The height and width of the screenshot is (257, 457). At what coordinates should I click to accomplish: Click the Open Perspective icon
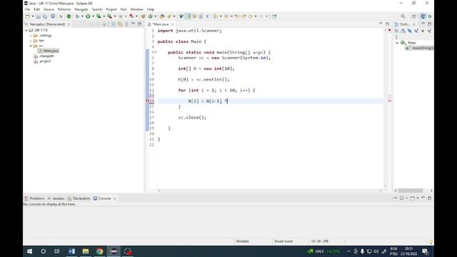[414, 16]
